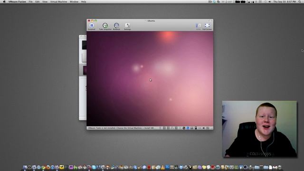
Task: Open the virtual machine Settings
Action: (127, 27)
